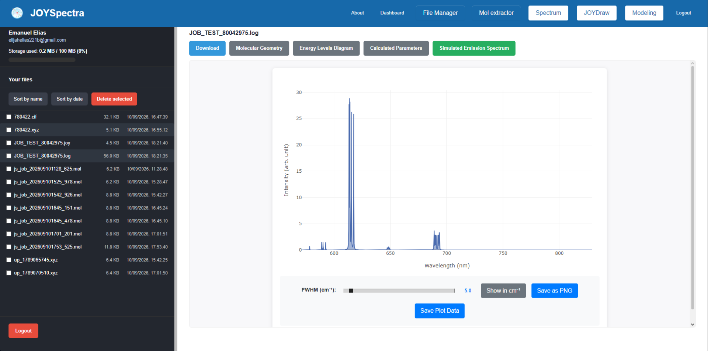Toggle checkbox for 780422.cif
Screen dimensions: 708x351
pos(9,117)
